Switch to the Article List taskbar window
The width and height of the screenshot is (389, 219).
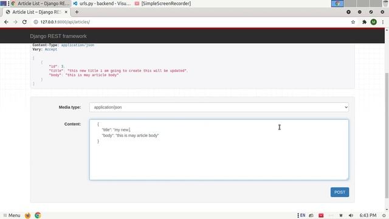click(x=41, y=4)
